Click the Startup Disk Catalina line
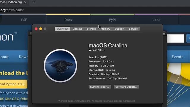 102,70
